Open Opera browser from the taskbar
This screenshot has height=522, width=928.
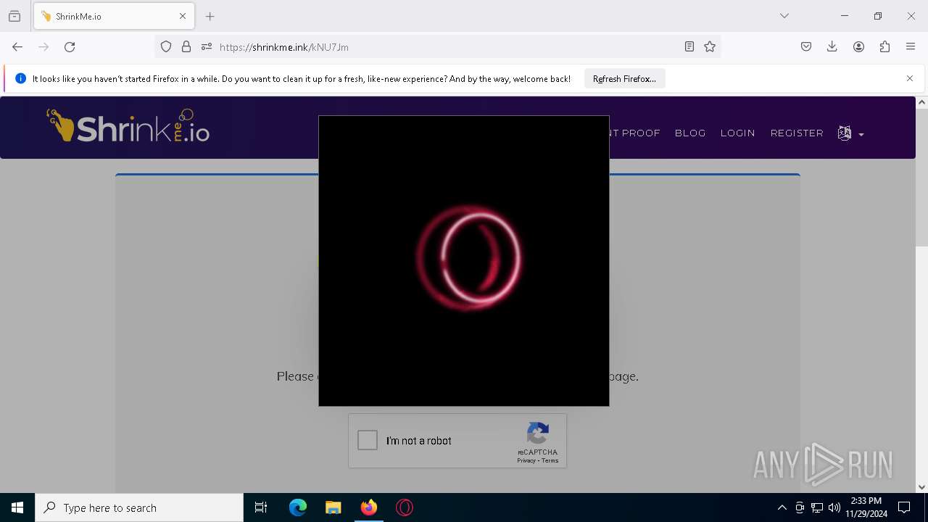[x=405, y=507]
